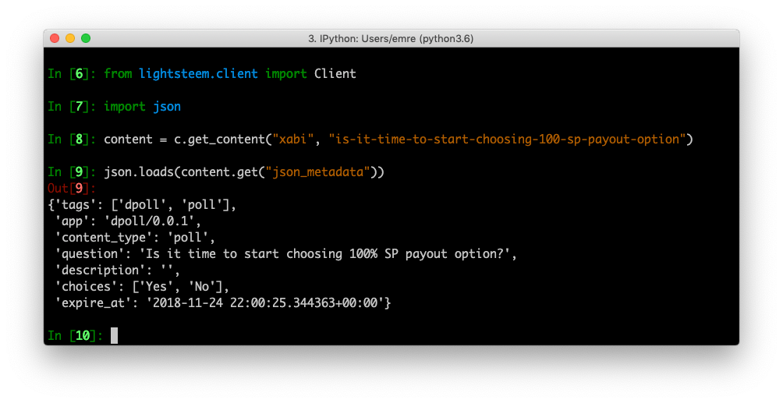The image size is (783, 403).
Task: Click the permlink string is-it-time-to-start-choosing
Action: [507, 139]
